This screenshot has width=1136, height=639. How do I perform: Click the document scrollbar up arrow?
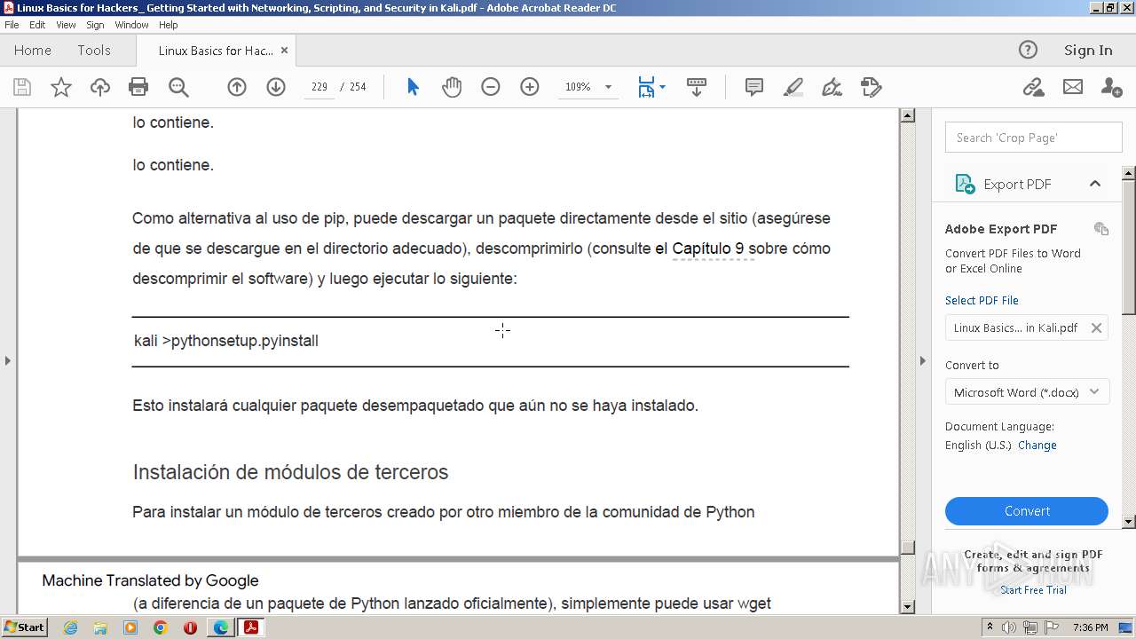tap(907, 115)
